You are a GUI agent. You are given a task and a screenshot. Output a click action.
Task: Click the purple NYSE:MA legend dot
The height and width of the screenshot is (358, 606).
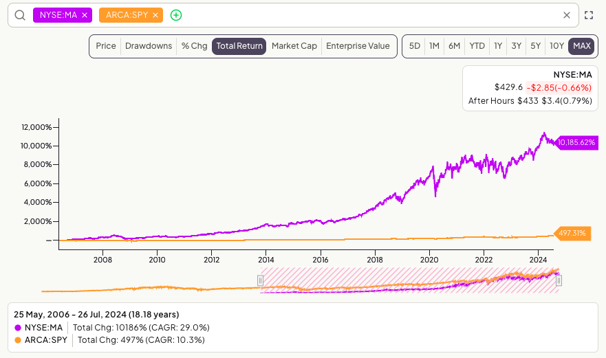tap(18, 328)
